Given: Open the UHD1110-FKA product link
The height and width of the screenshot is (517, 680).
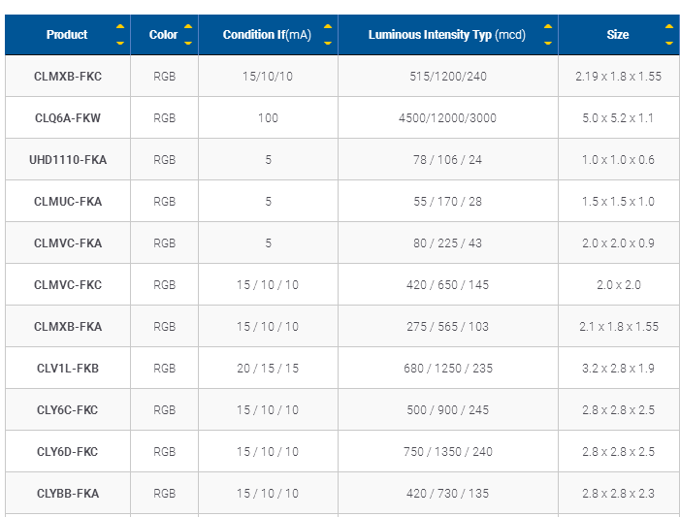Looking at the screenshot, I should pos(68,160).
